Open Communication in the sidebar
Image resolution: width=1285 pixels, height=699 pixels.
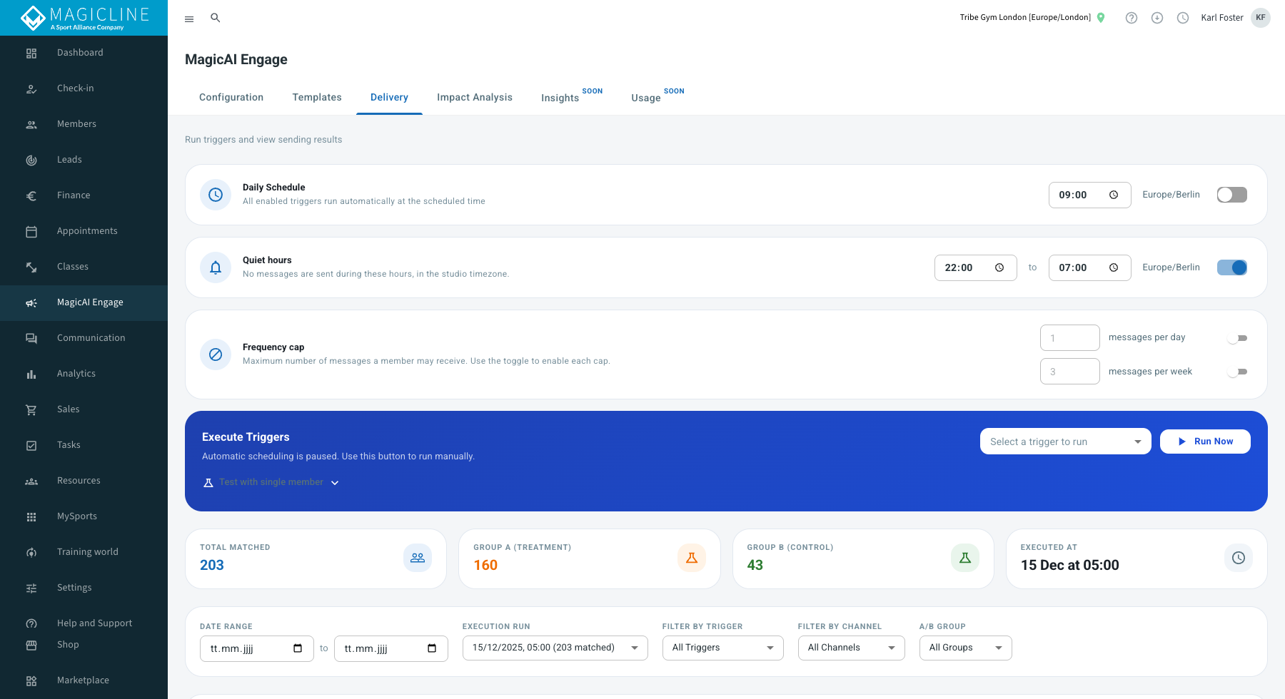click(x=84, y=338)
